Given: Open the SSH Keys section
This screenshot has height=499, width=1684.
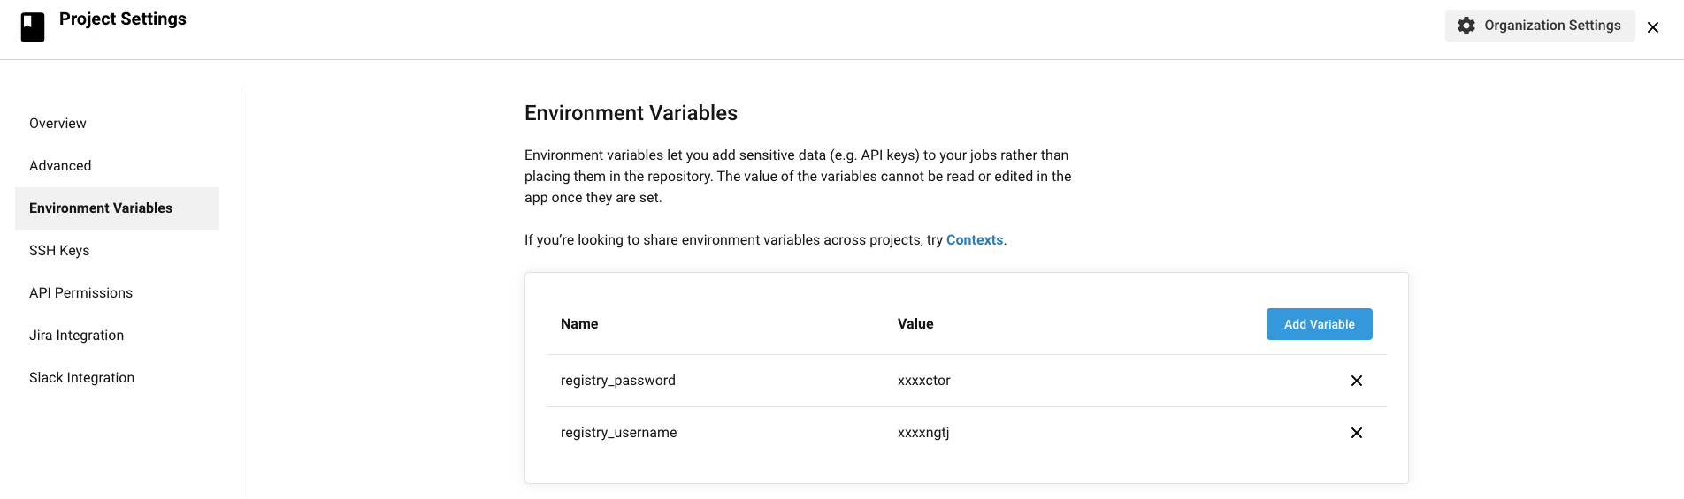Looking at the screenshot, I should [x=59, y=251].
